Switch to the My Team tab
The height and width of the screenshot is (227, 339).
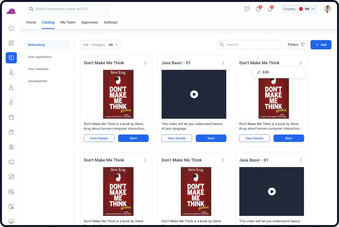coord(68,22)
